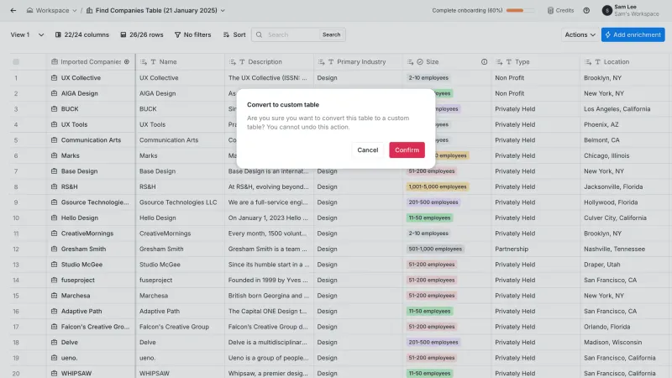Click the company icon beside AIGA Design
Viewport: 672px width, 378px height.
(x=54, y=93)
